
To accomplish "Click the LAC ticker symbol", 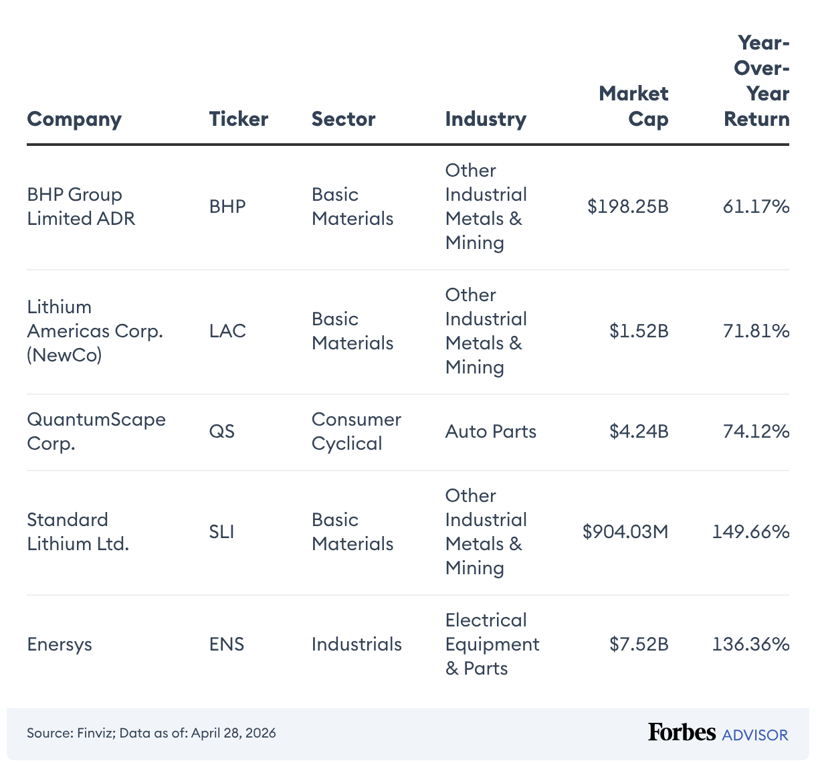I will [x=227, y=331].
